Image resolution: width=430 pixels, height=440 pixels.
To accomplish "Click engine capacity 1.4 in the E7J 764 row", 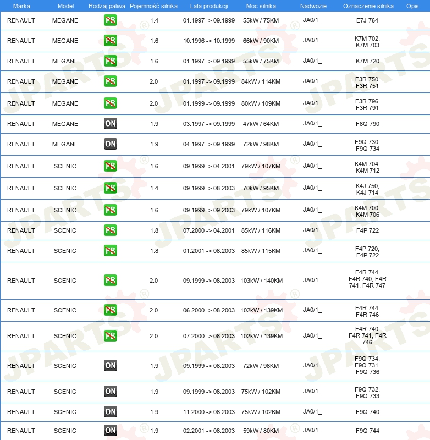I will coord(155,20).
